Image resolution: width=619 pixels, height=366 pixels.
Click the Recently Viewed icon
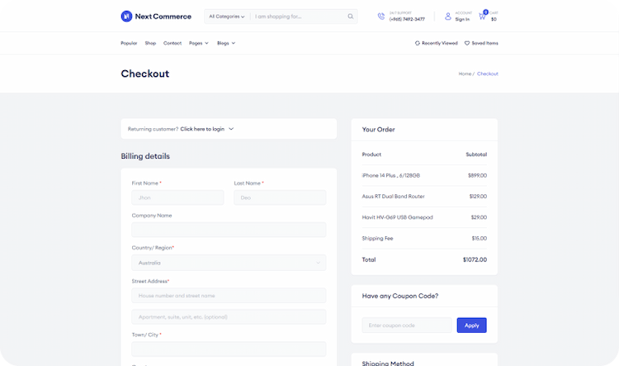(x=418, y=43)
